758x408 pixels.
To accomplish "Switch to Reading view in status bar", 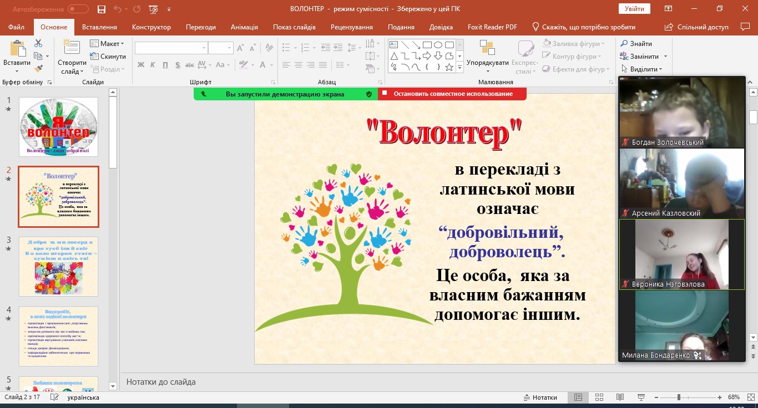I will (619, 397).
